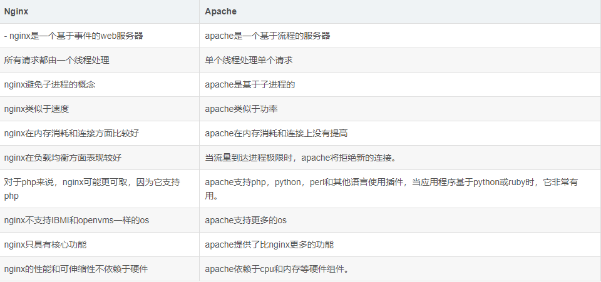Click 'apache依赖于cpu和内存等硬件组件。'

point(277,269)
